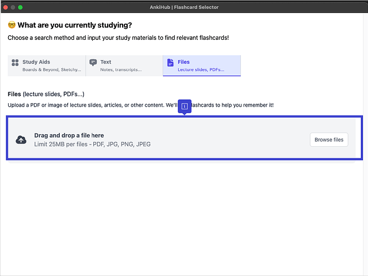This screenshot has height=276, width=368.
Task: Click the "Files (lecture slides, PDFs...)" section heading
Action: 46,94
